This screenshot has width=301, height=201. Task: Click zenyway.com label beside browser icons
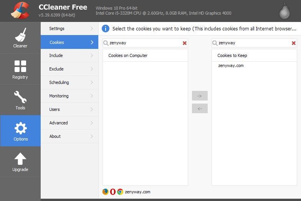pyautogui.click(x=137, y=192)
